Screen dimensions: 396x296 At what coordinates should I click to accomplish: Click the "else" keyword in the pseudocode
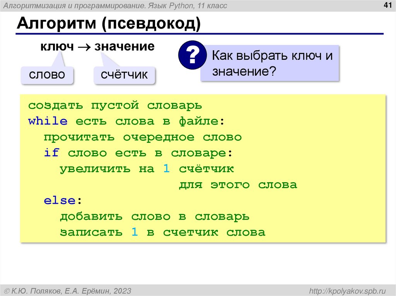60,201
